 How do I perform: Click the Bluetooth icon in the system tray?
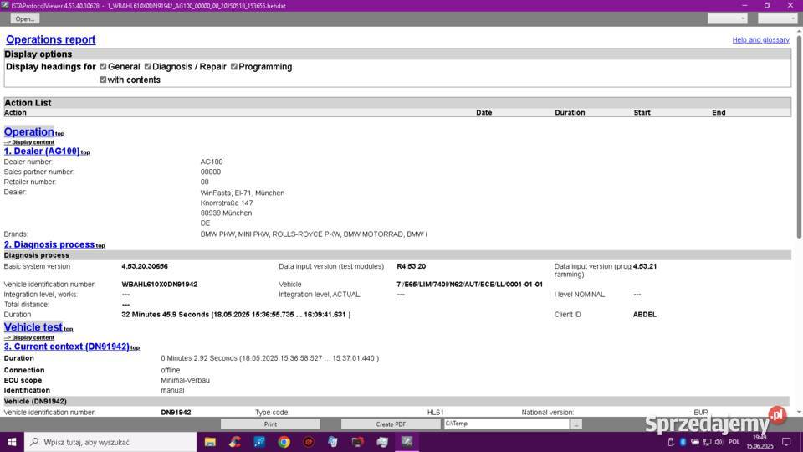683,441
